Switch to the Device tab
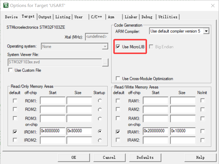The width and height of the screenshot is (219, 164). click(11, 17)
